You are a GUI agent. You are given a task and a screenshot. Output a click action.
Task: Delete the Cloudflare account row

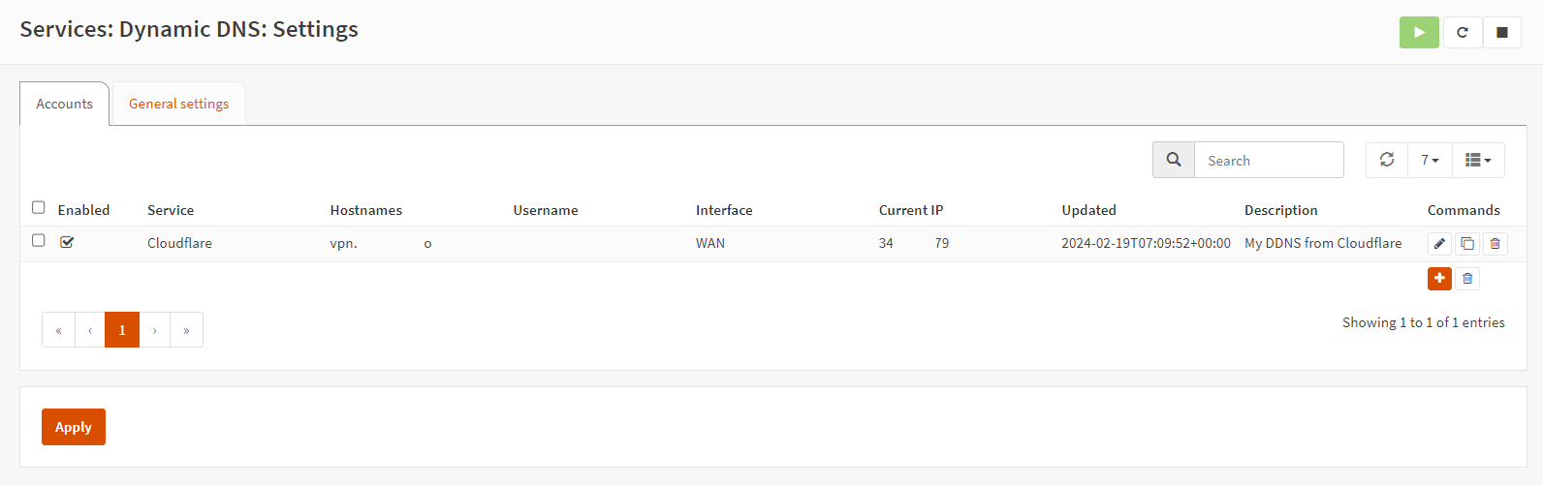(x=1496, y=244)
